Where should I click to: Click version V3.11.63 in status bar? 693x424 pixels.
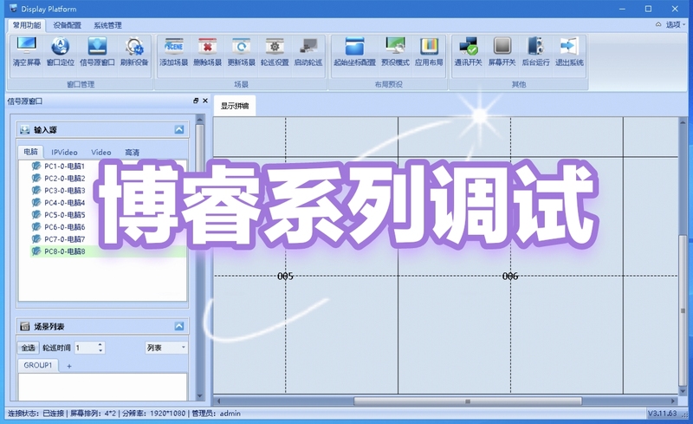tap(662, 414)
